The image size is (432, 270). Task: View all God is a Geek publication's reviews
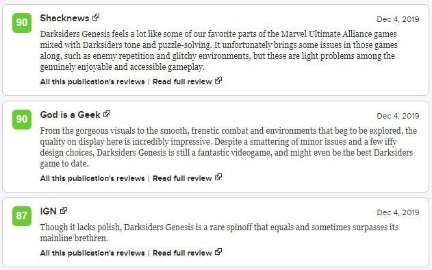click(92, 178)
